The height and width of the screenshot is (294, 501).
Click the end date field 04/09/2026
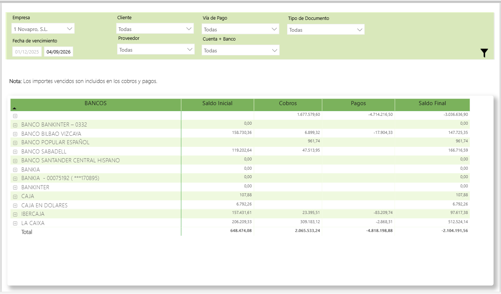58,52
